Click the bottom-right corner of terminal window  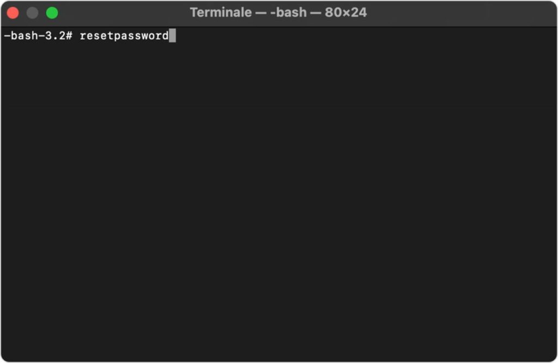click(x=554, y=358)
